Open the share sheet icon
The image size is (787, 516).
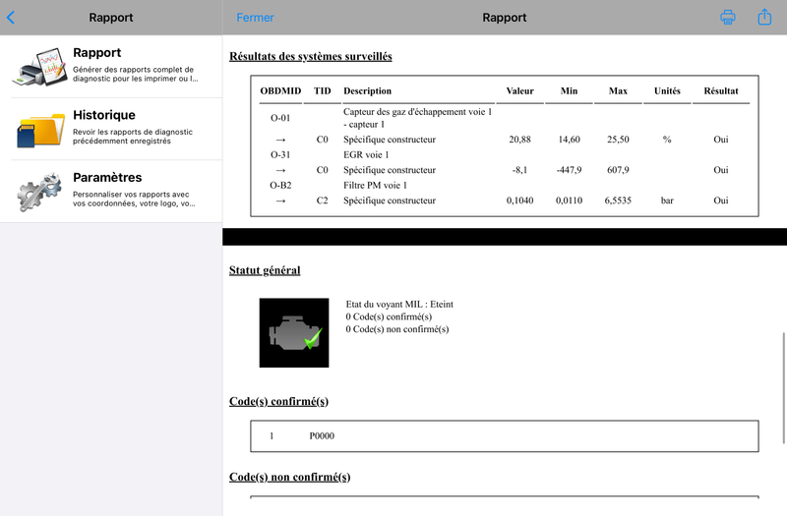(764, 18)
